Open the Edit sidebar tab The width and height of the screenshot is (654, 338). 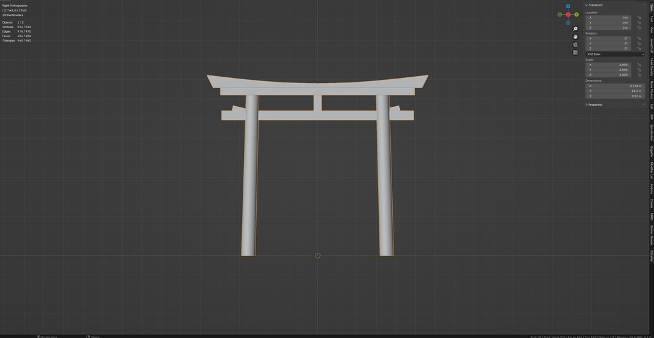pyautogui.click(x=651, y=107)
